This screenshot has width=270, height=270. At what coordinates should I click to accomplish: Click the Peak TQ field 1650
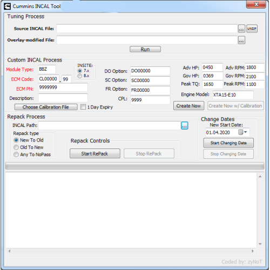213,84
